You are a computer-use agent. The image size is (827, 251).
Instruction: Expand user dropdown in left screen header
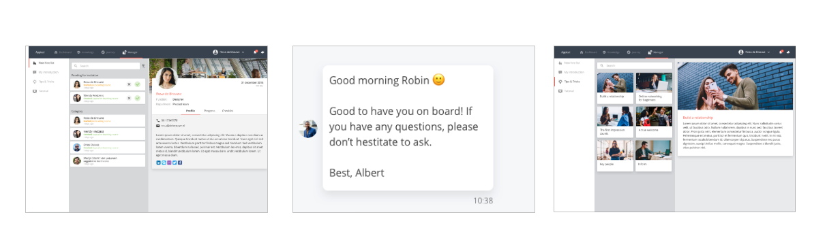click(228, 52)
